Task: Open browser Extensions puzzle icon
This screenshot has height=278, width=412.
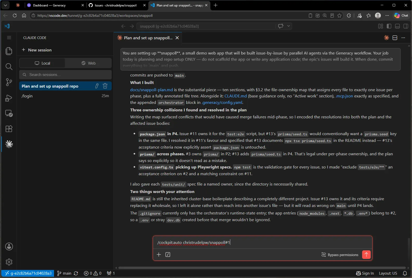Action: point(349,16)
